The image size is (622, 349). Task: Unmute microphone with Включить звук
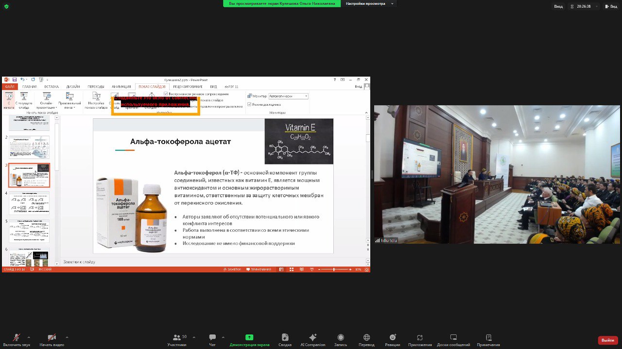[17, 337]
